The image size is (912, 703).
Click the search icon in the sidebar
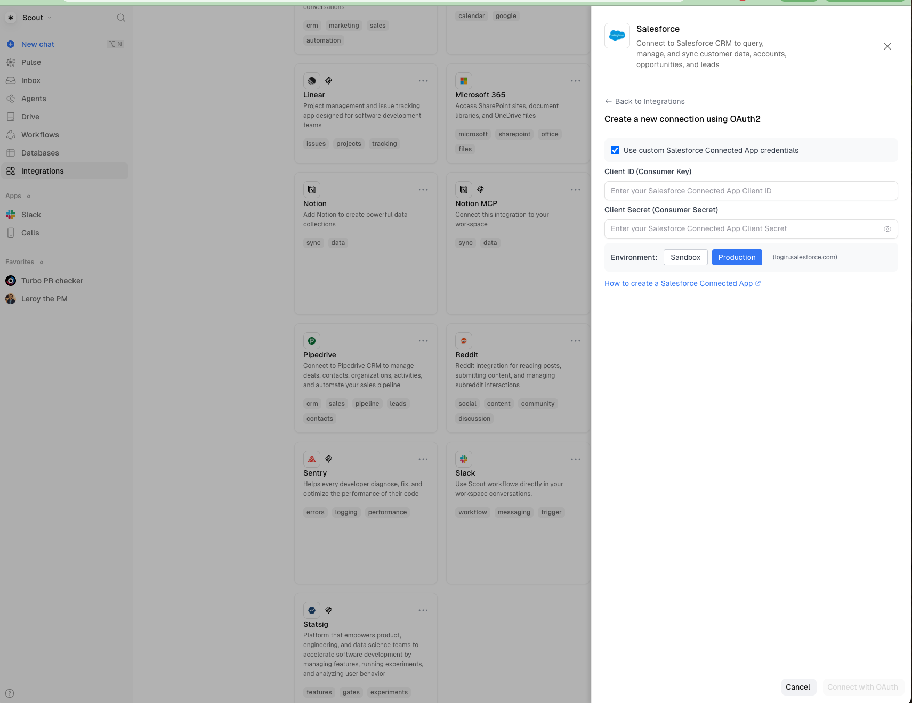(121, 18)
